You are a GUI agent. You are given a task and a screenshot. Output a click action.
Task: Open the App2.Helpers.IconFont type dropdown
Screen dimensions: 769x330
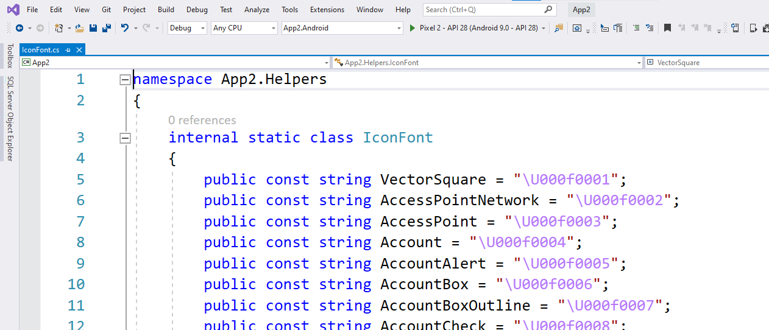coord(487,63)
